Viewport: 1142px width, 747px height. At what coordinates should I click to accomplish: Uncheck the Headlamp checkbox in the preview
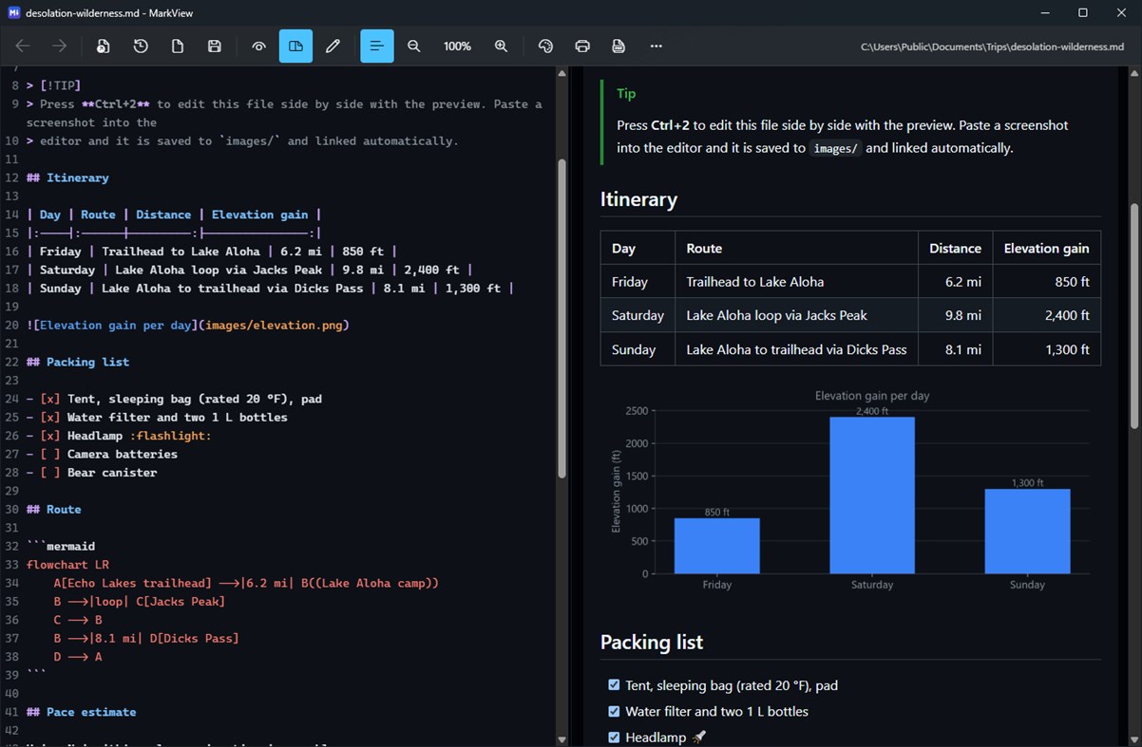[614, 737]
